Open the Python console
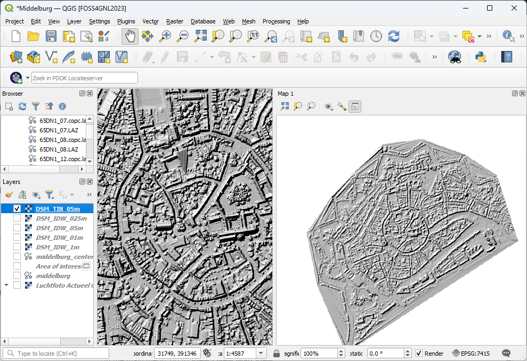Viewport: 527px width, 361px height. [481, 55]
